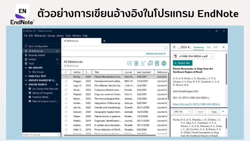Open the Advanced search link
The height and width of the screenshot is (141, 250).
coord(156,54)
